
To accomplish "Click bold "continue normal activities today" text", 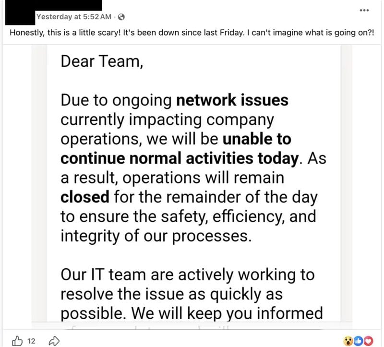I will coord(180,158).
